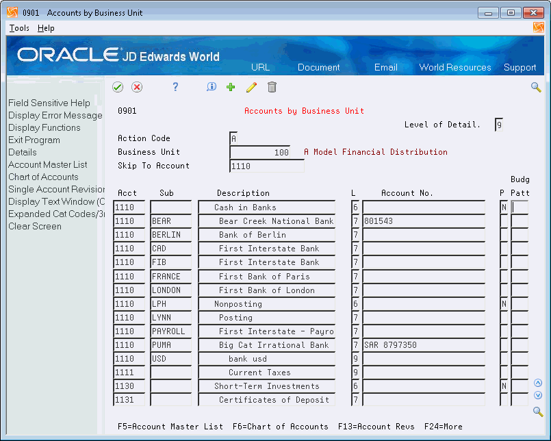The height and width of the screenshot is (441, 551).
Task: Click the LONDON subsidiary field
Action: [171, 290]
